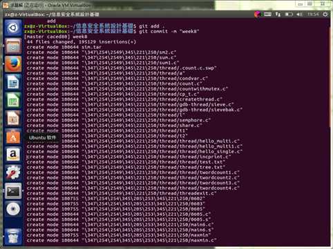Open the sound volume indicator
333x249 pixels.
pyautogui.click(x=299, y=14)
